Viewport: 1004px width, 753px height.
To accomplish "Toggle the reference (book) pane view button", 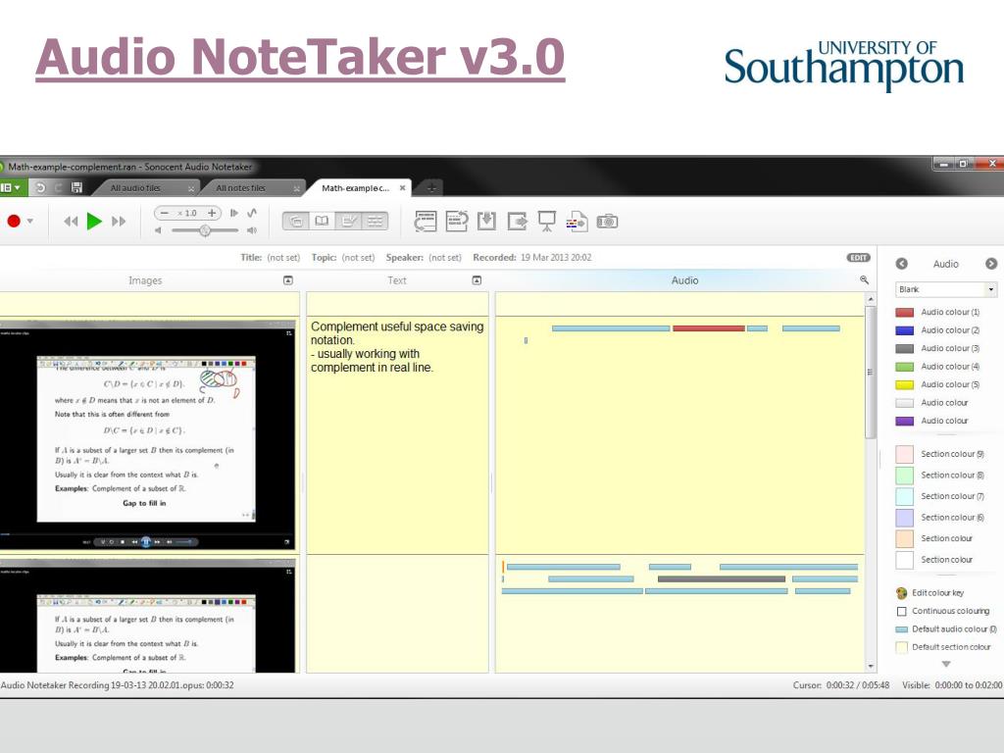I will 322,221.
